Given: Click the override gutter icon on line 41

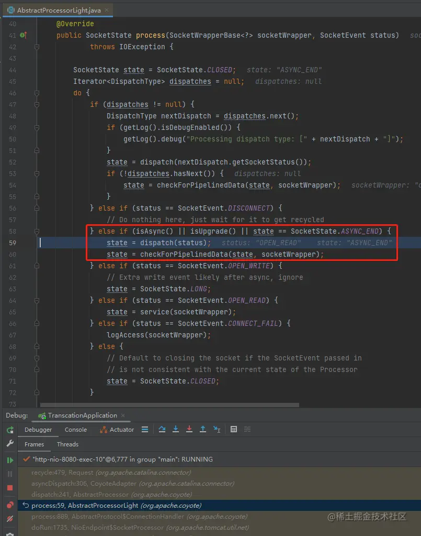Looking at the screenshot, I should [x=23, y=35].
